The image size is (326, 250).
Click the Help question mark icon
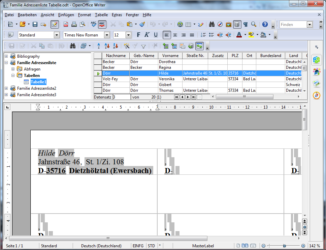click(265, 24)
